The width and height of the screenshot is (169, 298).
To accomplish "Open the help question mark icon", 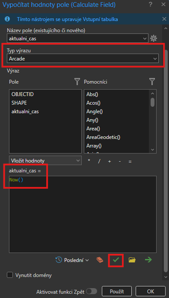I will [151, 4].
